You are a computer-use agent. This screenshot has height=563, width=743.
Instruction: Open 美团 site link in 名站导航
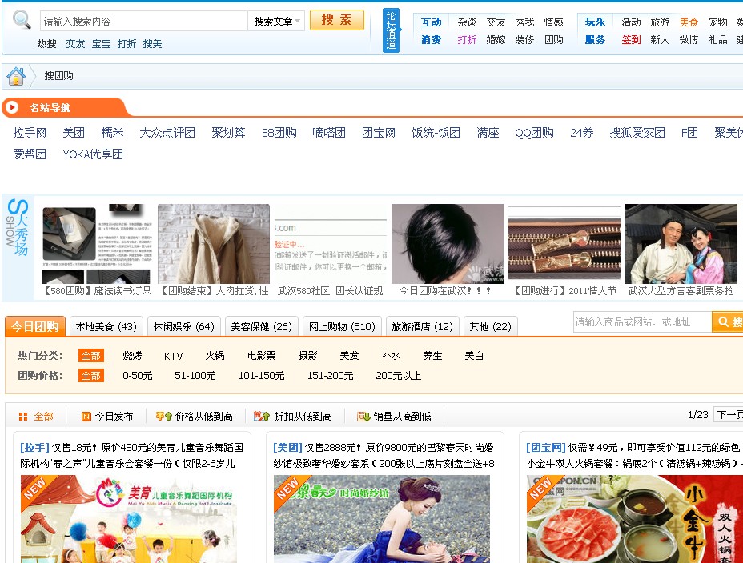[74, 133]
